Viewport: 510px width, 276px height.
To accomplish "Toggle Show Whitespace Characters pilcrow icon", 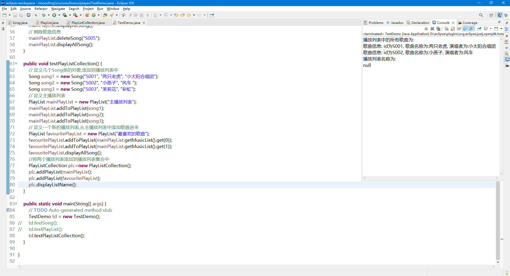I will [x=148, y=15].
